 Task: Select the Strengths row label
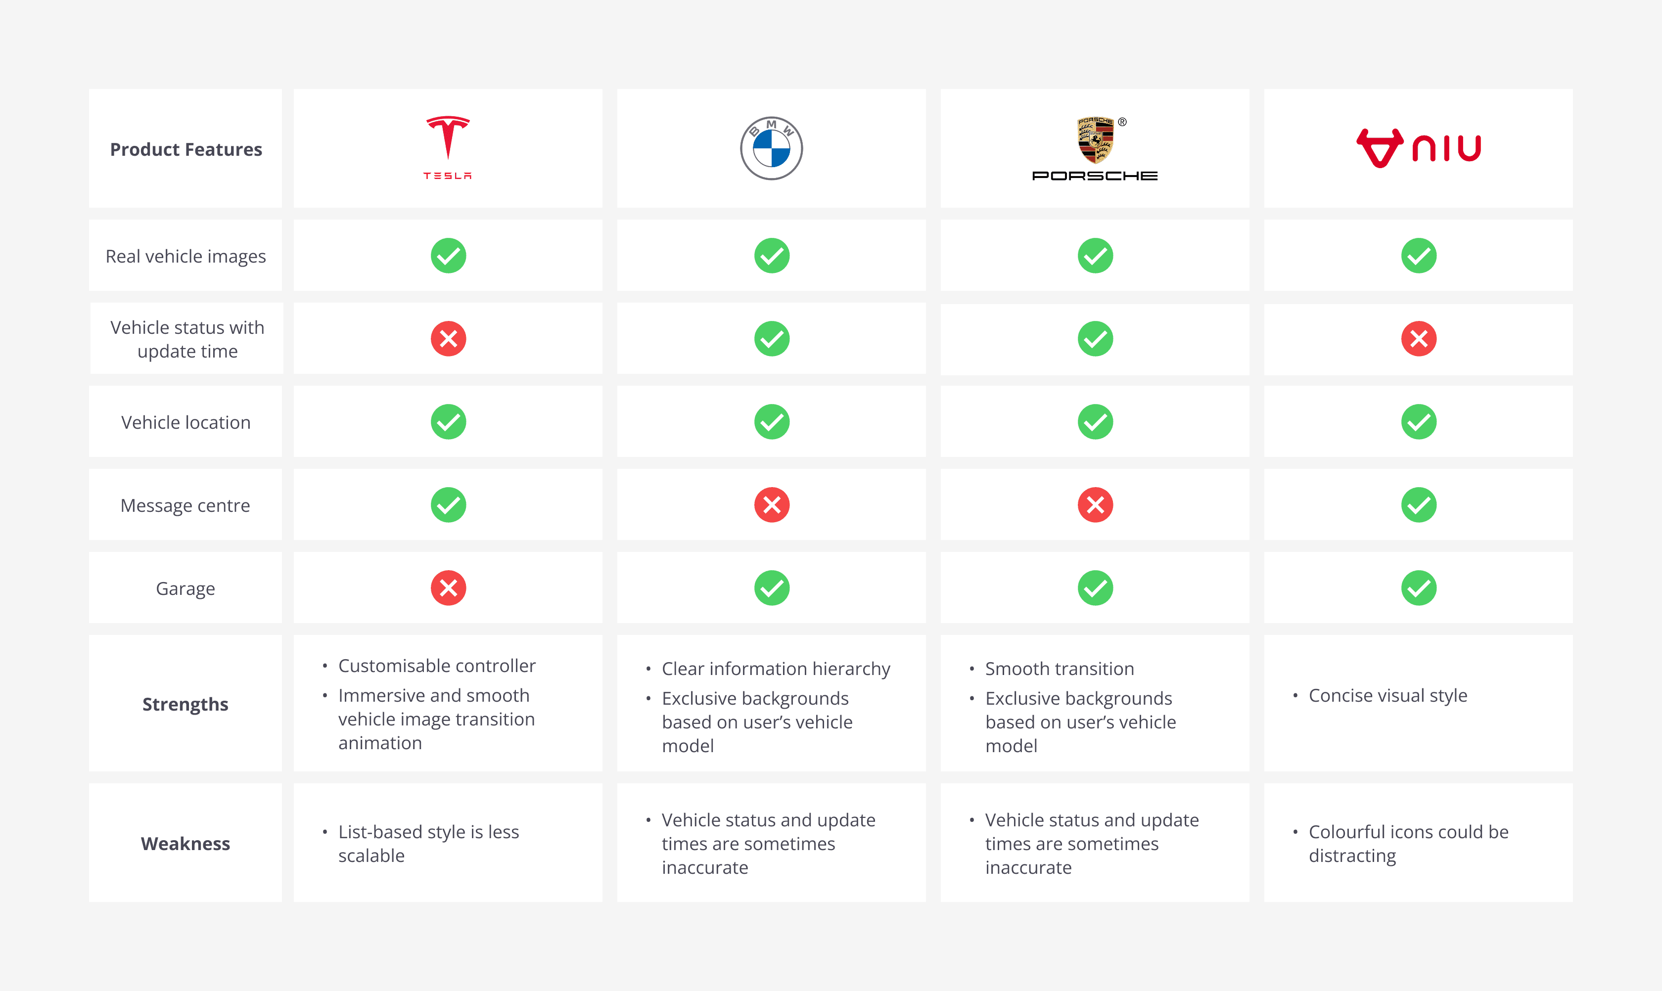point(185,704)
